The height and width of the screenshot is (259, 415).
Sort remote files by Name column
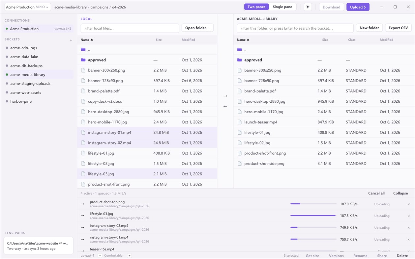(243, 40)
